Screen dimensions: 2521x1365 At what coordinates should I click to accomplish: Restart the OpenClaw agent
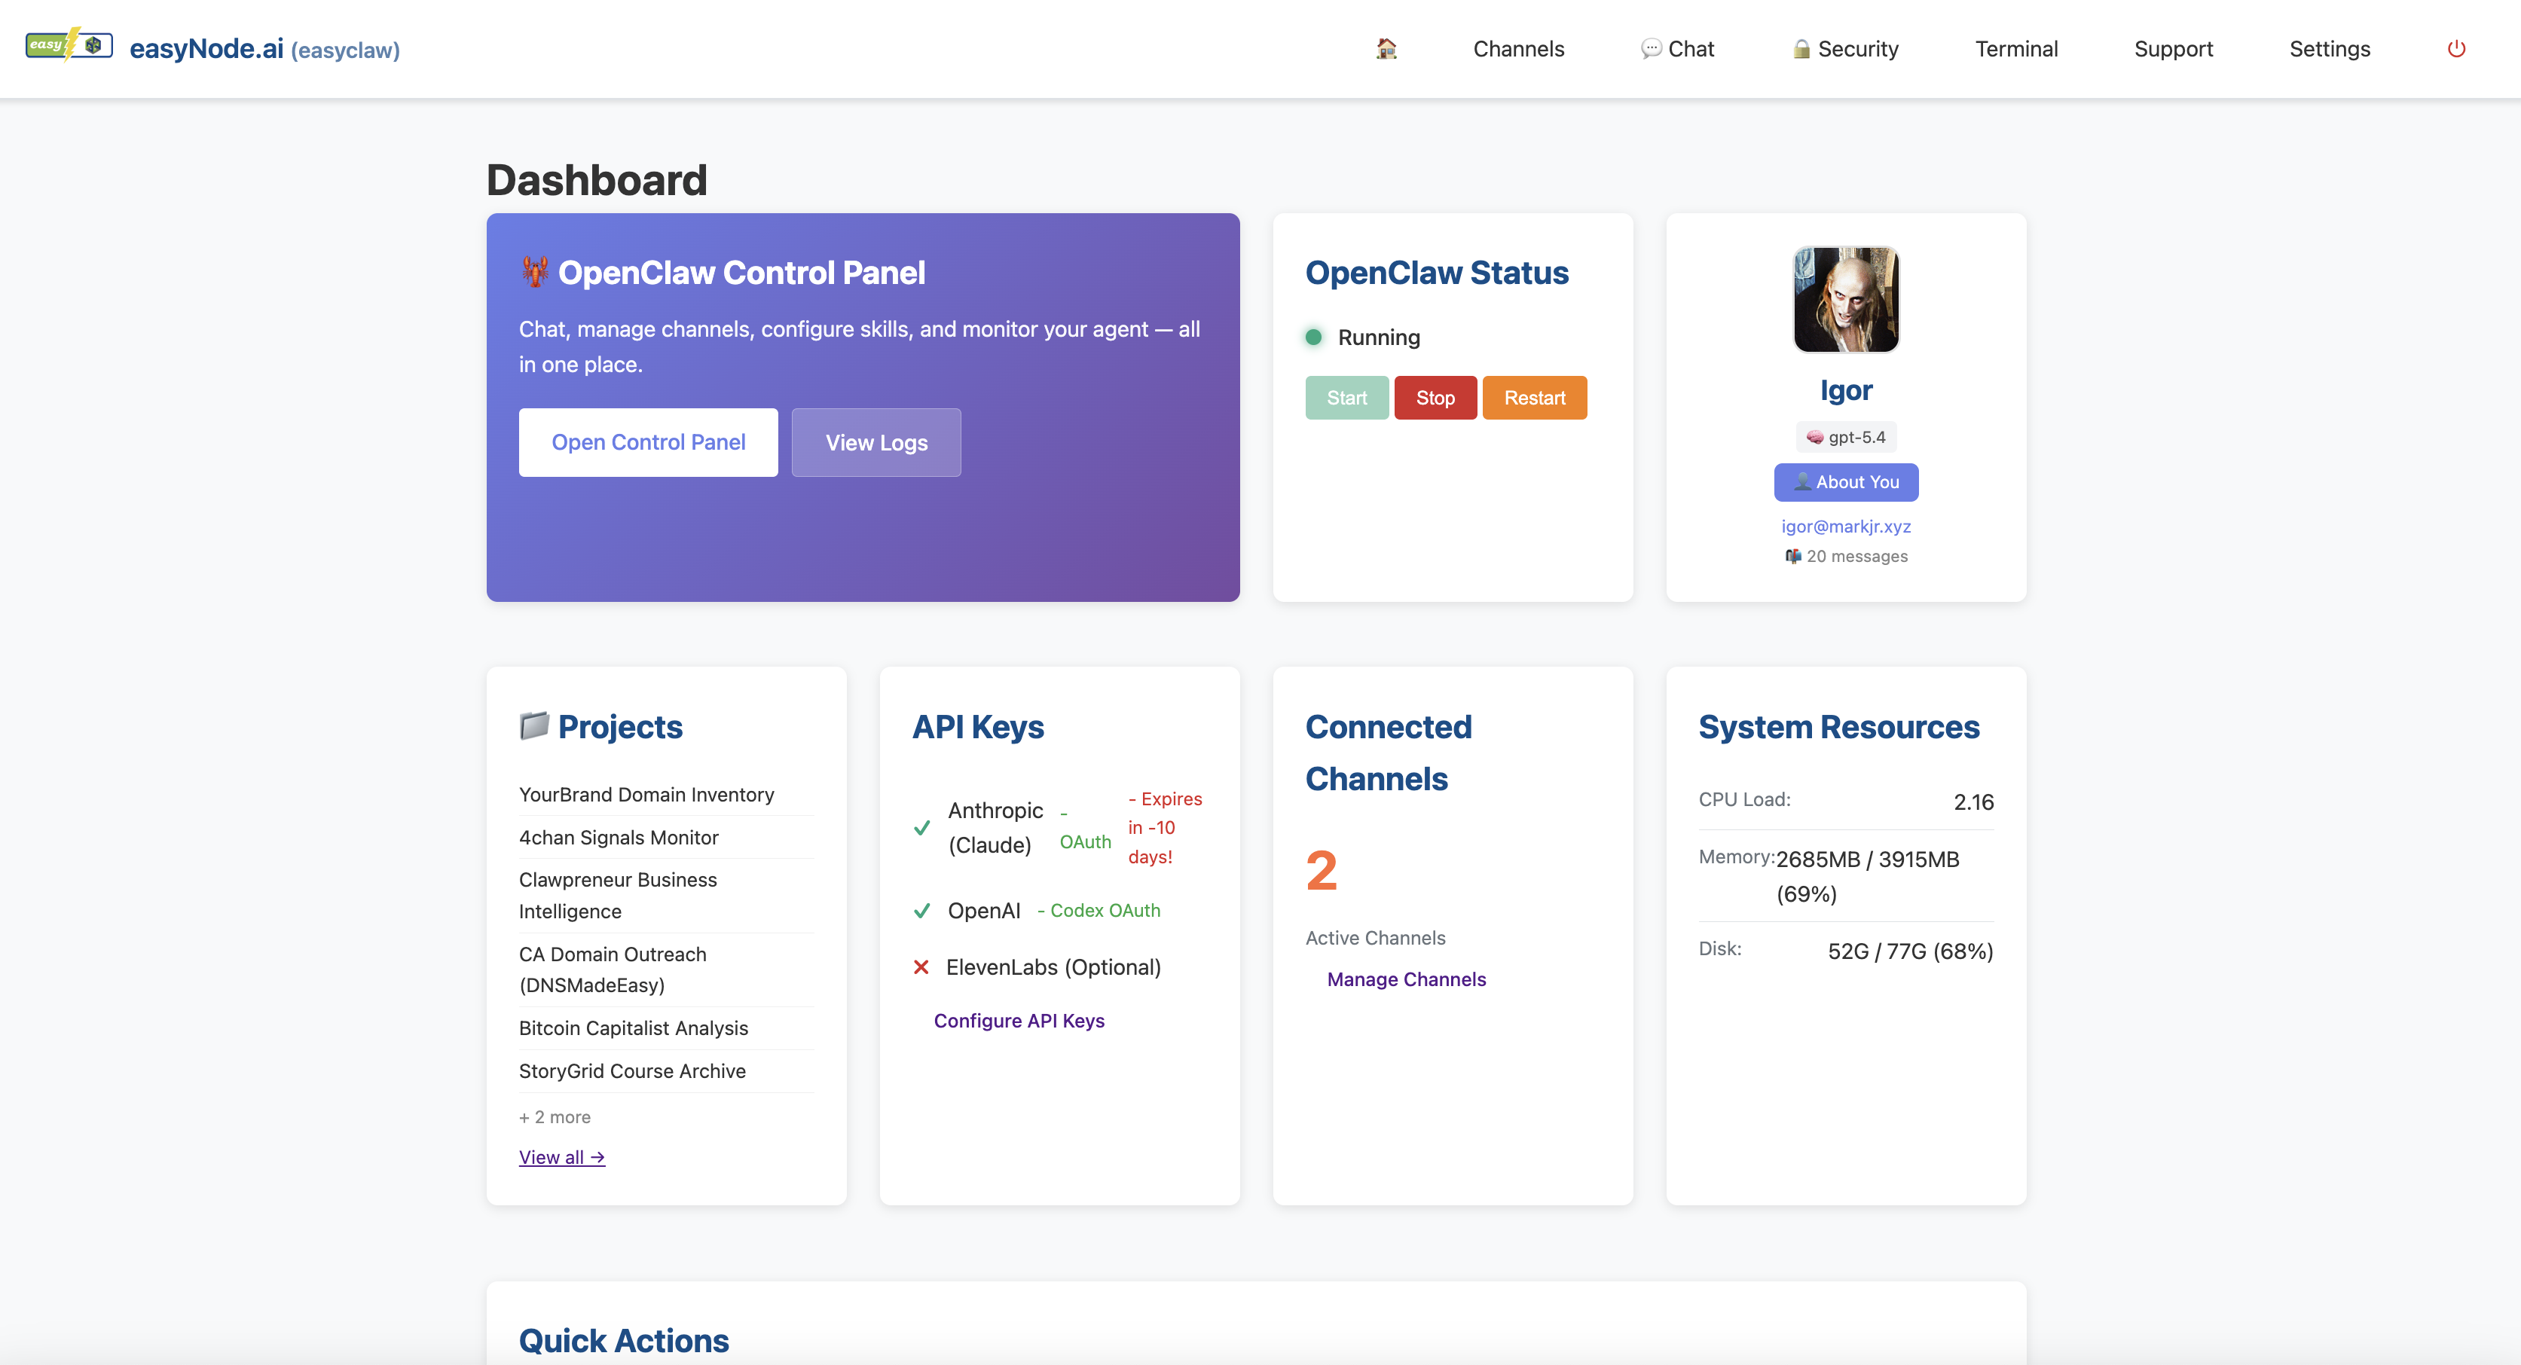[1535, 399]
